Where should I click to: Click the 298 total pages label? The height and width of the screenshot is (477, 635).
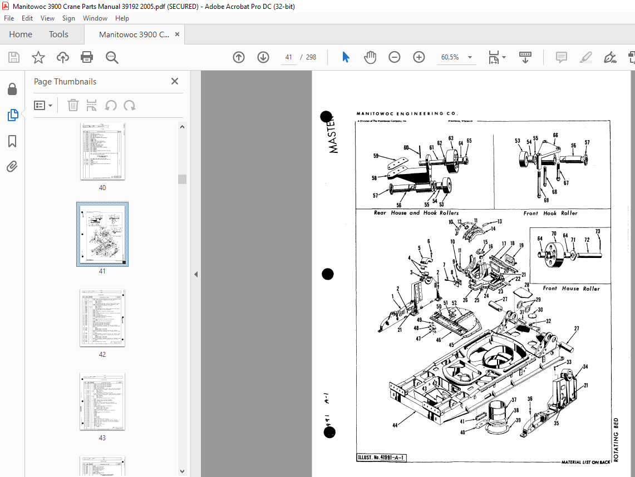(x=311, y=57)
